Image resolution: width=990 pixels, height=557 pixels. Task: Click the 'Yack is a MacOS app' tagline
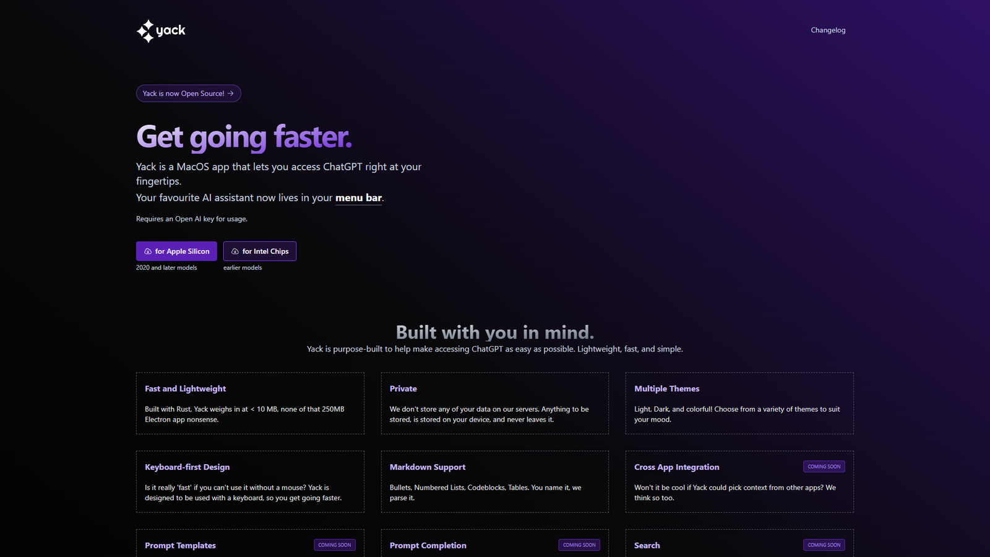[278, 174]
